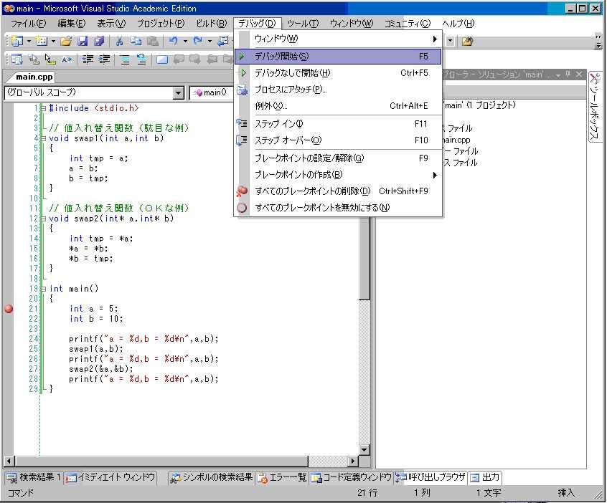This screenshot has height=503, width=607.
Task: Choose ブレークポイントの設定/解除 entry
Action: [339, 158]
